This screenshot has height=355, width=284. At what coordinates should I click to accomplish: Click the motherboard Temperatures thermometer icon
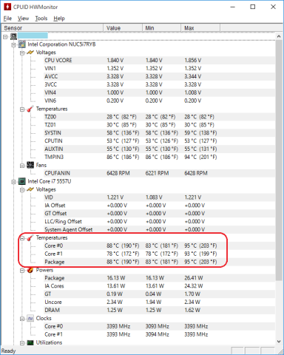[x=30, y=109]
